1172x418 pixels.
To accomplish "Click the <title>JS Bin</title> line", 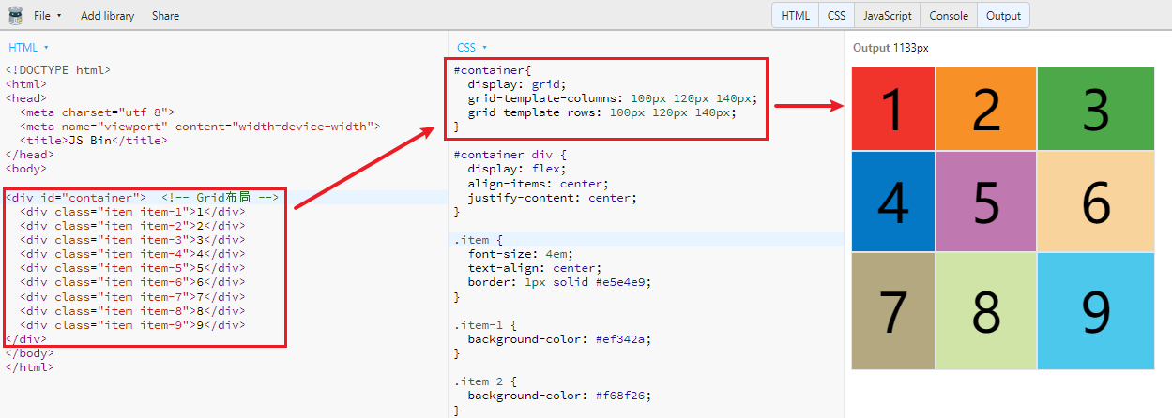I will point(94,141).
